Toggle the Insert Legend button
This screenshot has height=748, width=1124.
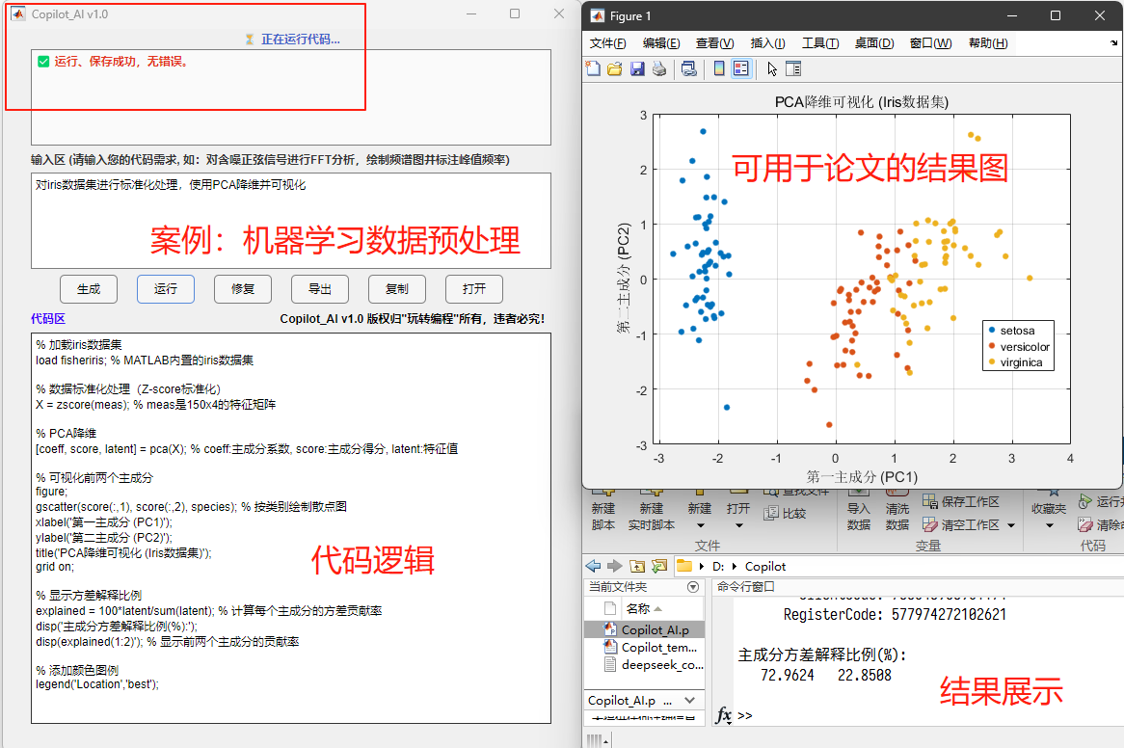[x=740, y=68]
